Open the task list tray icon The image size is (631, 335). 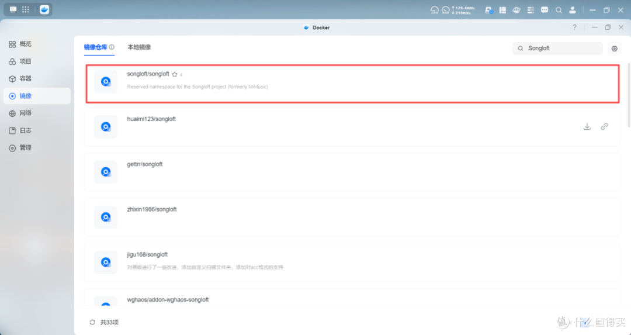coord(531,10)
